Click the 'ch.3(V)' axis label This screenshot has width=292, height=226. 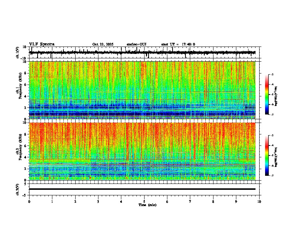tap(17, 189)
